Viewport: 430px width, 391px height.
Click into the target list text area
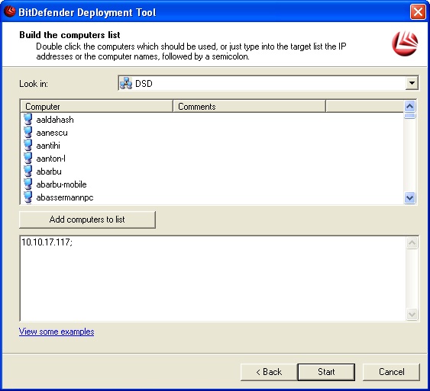(x=213, y=278)
